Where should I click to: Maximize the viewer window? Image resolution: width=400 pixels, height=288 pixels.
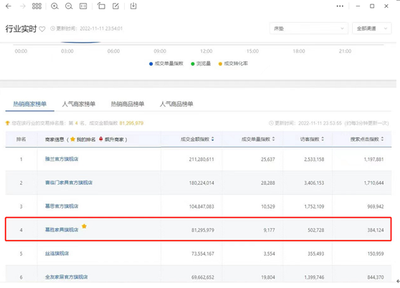pyautogui.click(x=372, y=6)
